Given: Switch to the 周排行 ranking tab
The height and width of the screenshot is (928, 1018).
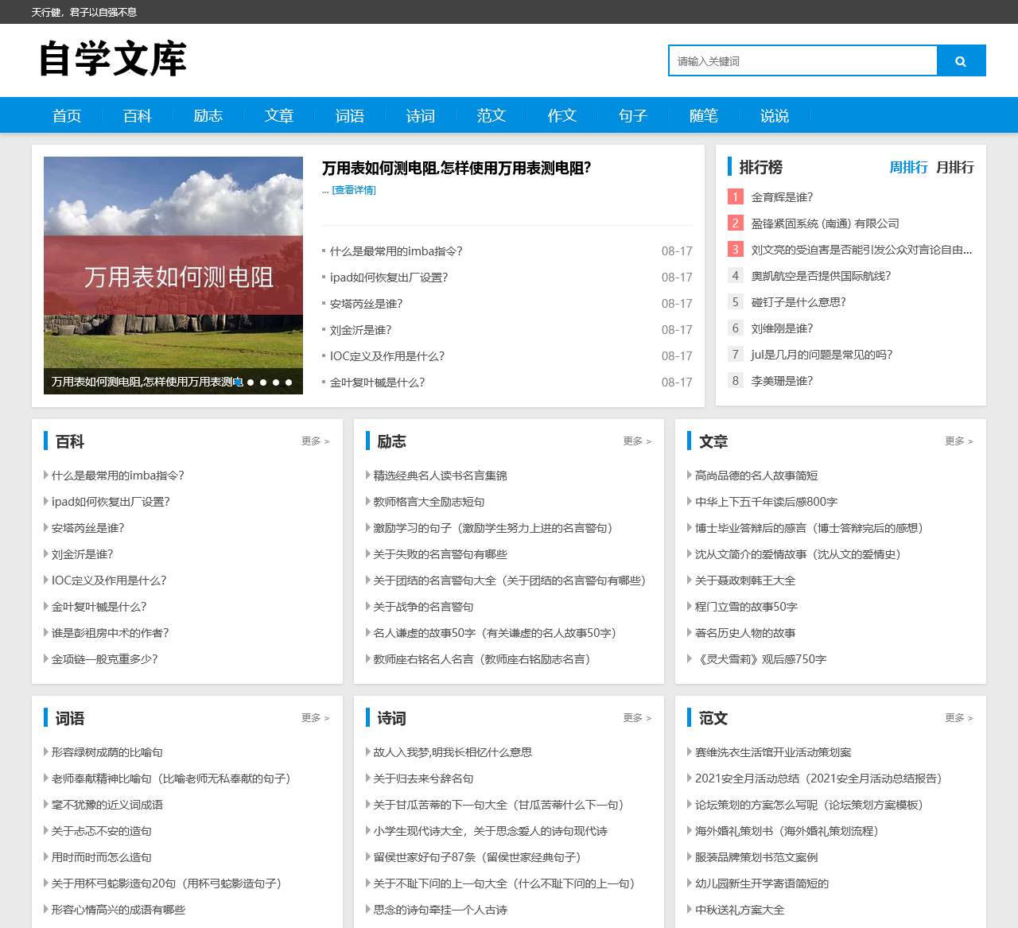Looking at the screenshot, I should point(909,167).
